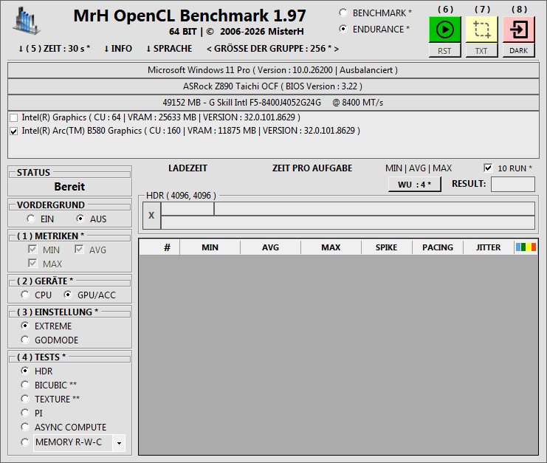Select ENDURANCE mode radio button
This screenshot has width=547, height=463.
(x=343, y=29)
